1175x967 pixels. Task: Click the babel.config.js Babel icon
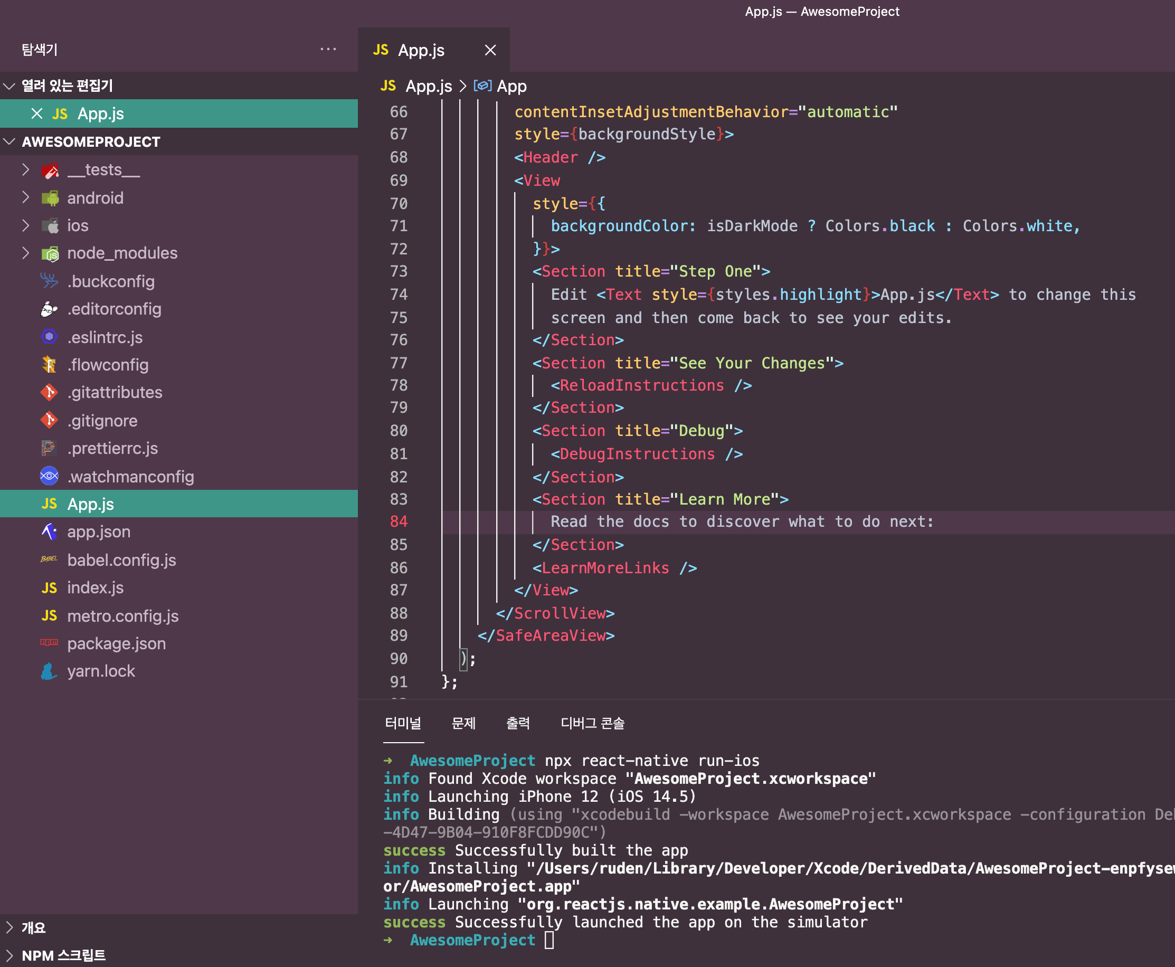pos(49,560)
